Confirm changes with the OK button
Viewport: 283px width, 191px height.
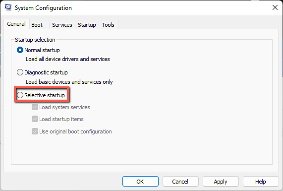140,182
